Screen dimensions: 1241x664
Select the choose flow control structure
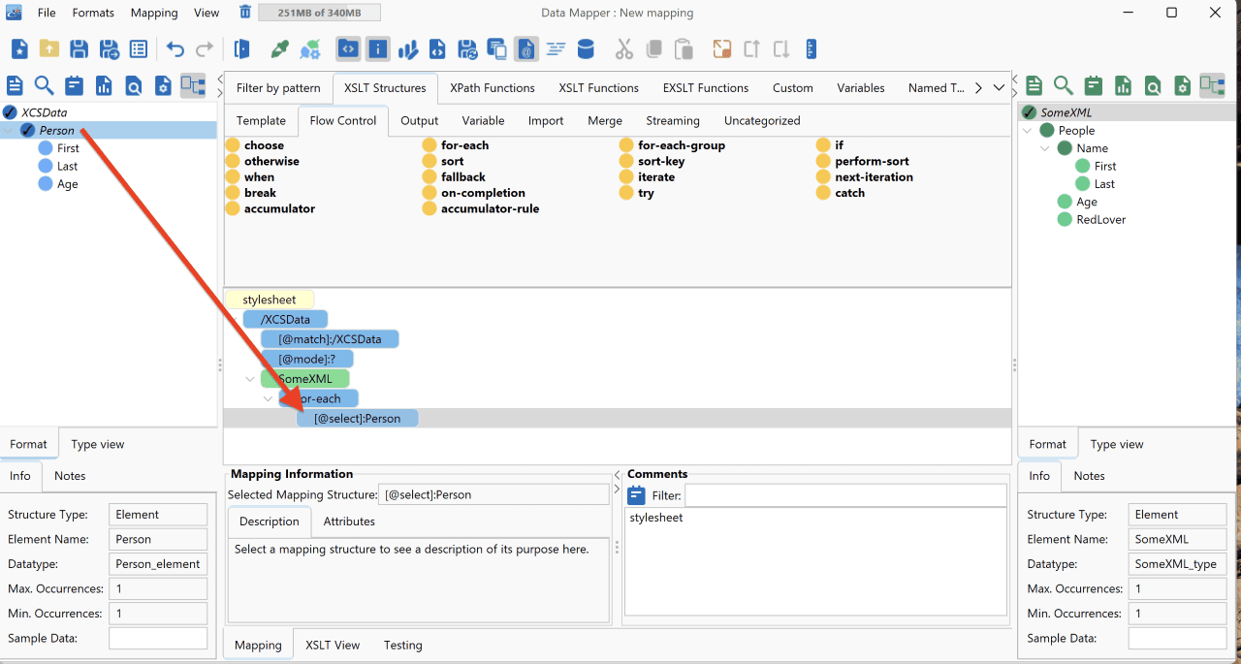(264, 145)
